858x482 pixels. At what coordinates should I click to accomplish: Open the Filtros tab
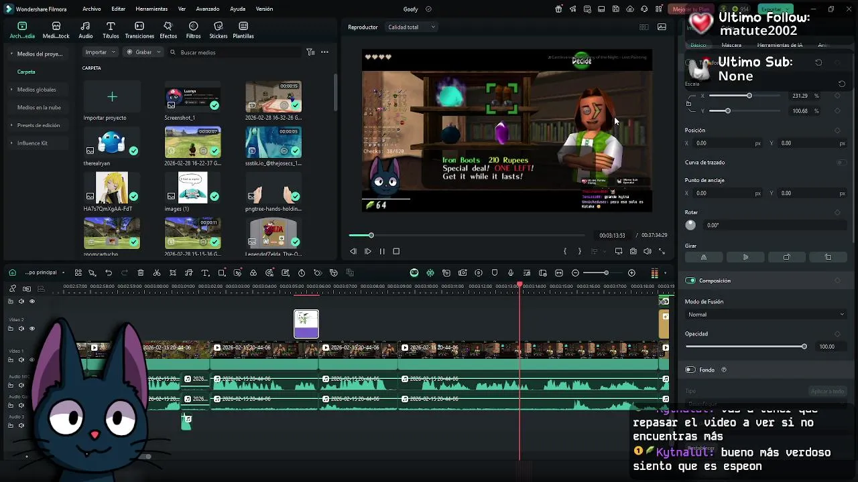tap(193, 30)
